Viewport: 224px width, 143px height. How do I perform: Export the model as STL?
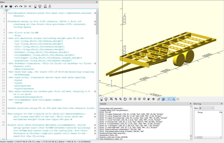coord(45,6)
